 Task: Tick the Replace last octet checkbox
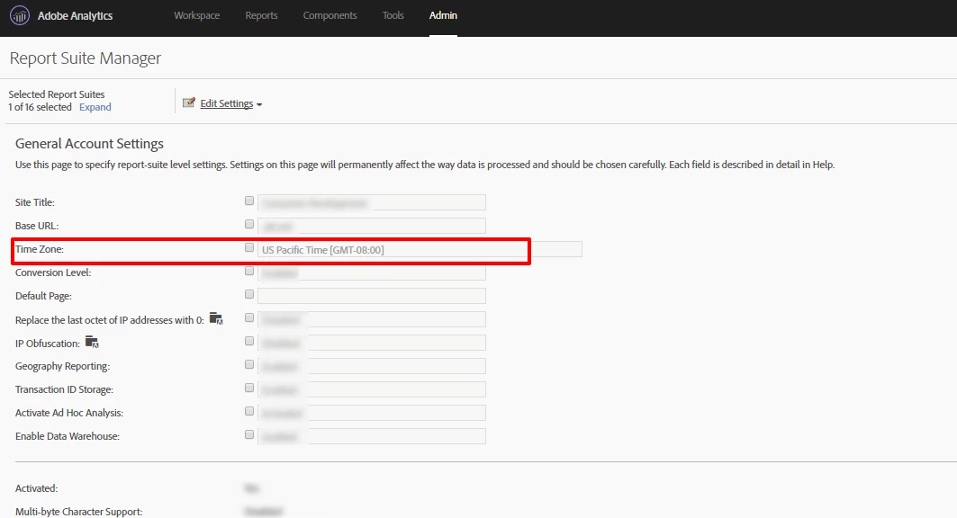pos(249,317)
